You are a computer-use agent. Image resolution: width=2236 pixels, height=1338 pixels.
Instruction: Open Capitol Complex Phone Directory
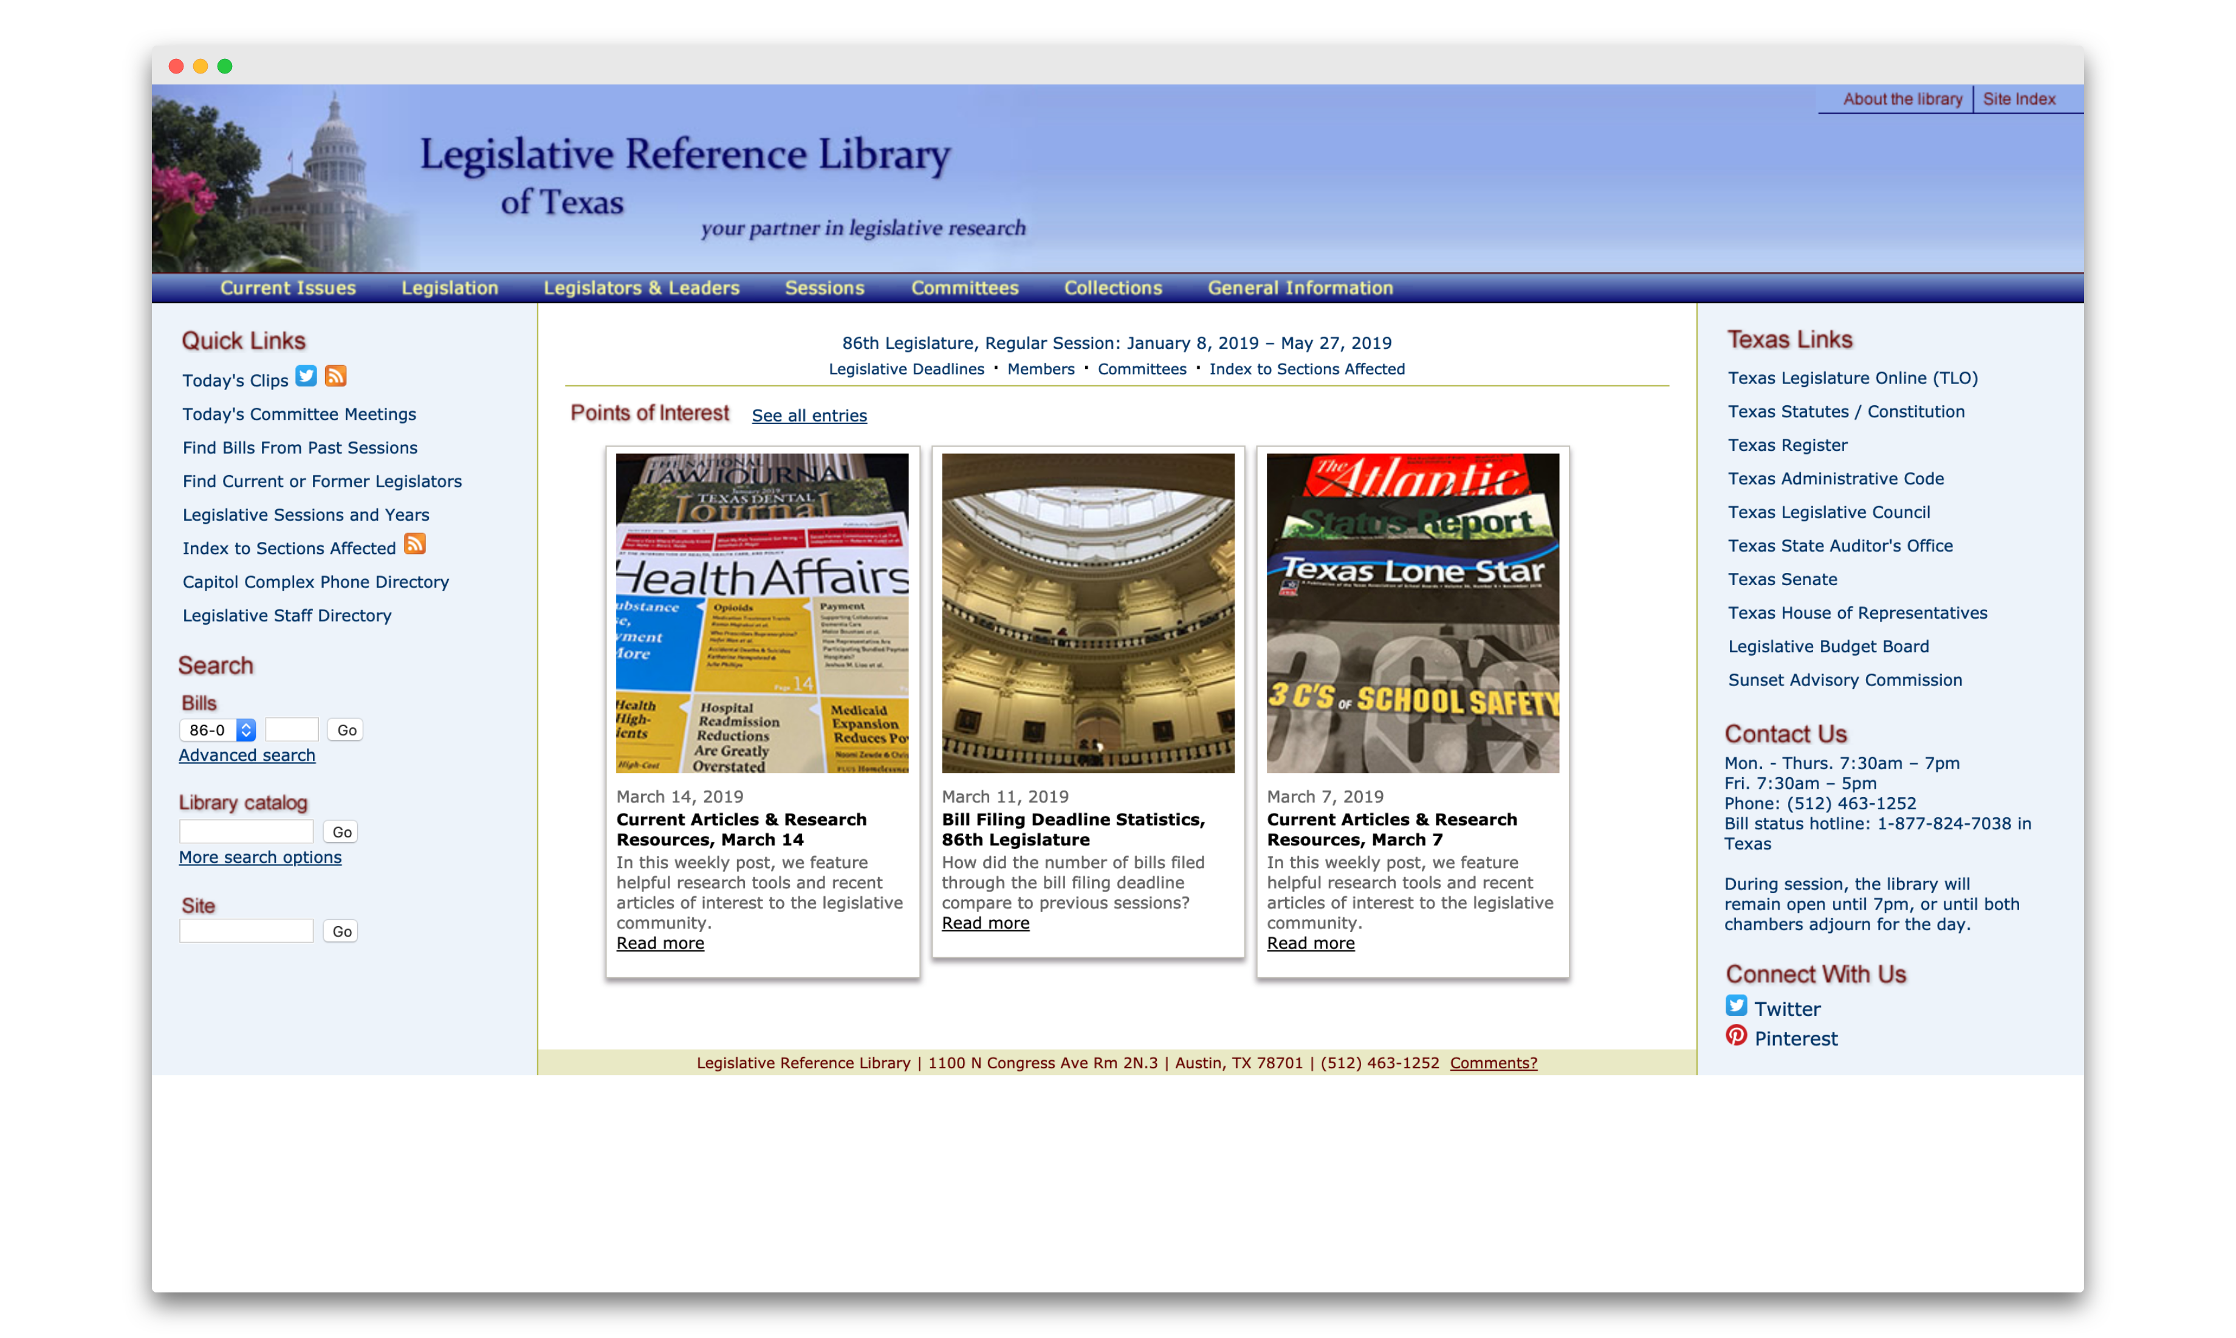315,582
